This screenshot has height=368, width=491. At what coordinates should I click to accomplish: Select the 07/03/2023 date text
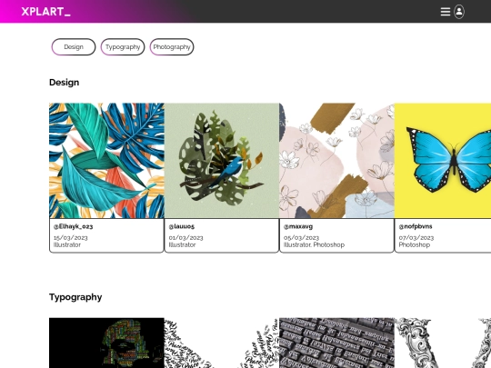[416, 237]
